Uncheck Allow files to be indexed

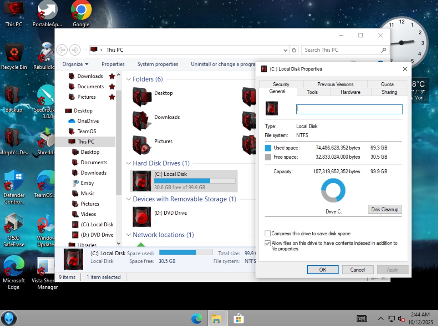point(268,243)
